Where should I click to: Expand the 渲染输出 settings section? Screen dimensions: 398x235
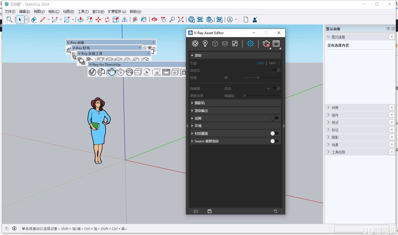(201, 110)
